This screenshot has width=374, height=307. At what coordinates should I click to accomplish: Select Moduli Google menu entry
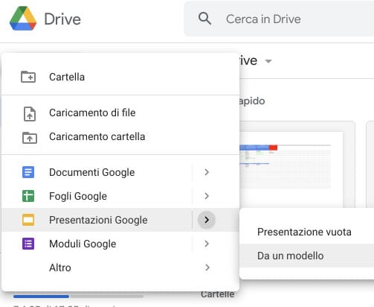[x=120, y=244]
